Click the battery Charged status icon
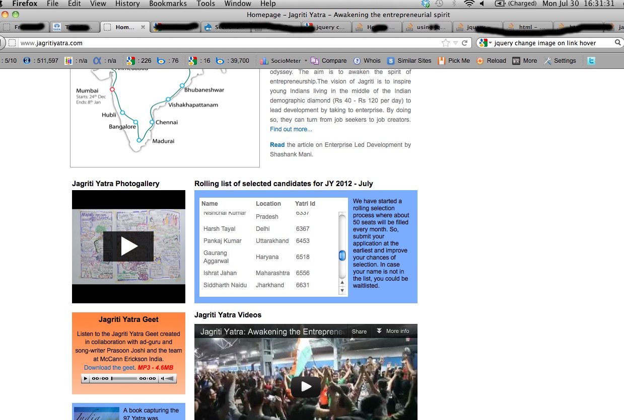Image resolution: width=624 pixels, height=420 pixels. point(516,4)
